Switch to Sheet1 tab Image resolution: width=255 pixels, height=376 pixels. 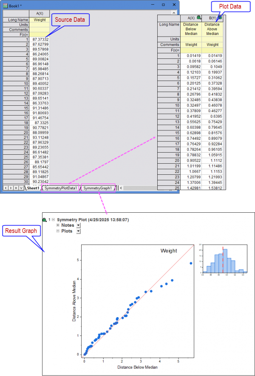[x=33, y=188]
